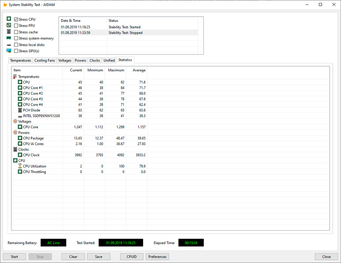Click the Item column header
Screen dimensions: 341x263
37,70
